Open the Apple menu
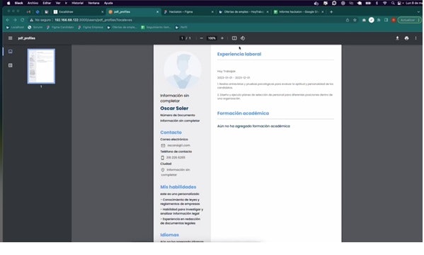 pos(8,4)
